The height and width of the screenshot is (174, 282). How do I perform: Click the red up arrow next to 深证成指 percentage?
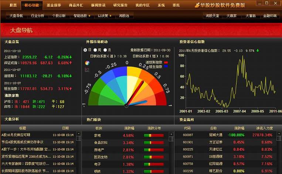(x=71, y=63)
